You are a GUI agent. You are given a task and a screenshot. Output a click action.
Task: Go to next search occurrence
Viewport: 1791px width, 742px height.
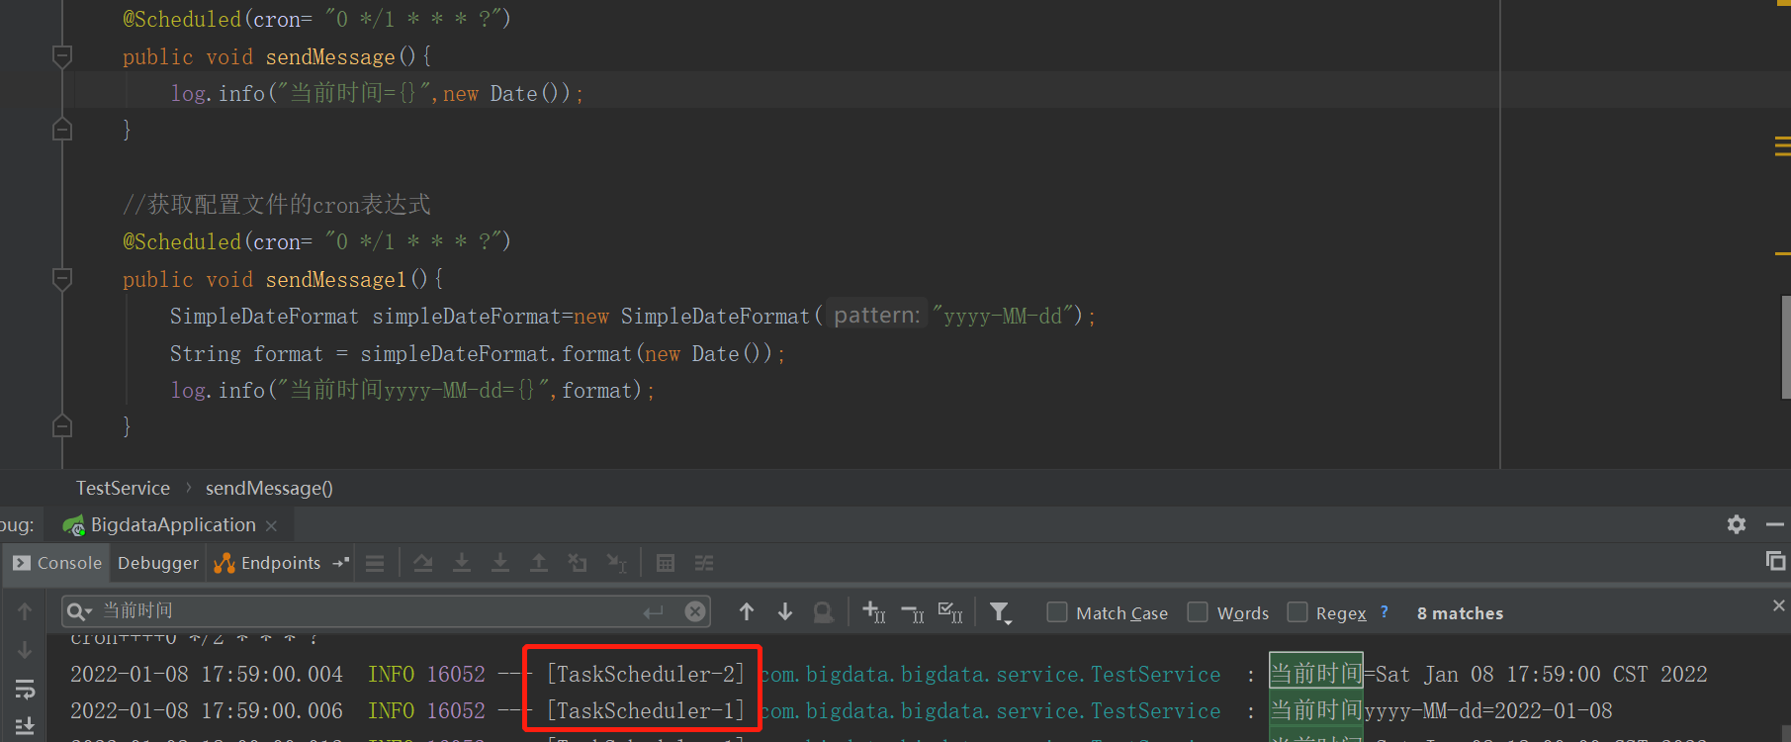pyautogui.click(x=785, y=612)
